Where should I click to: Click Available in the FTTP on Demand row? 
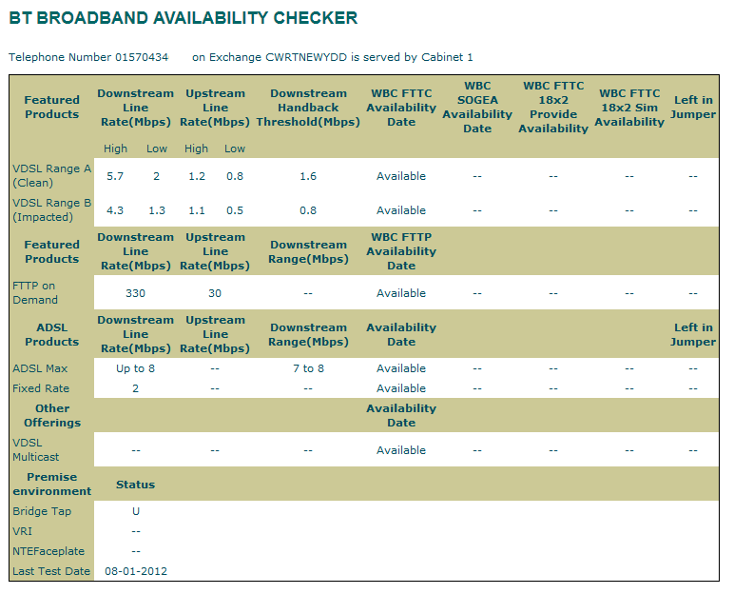tap(401, 293)
